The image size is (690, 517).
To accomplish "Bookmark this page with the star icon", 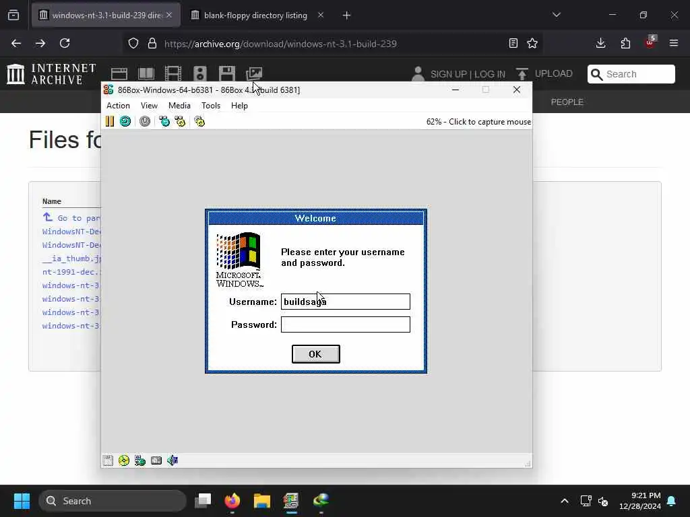I will (532, 43).
